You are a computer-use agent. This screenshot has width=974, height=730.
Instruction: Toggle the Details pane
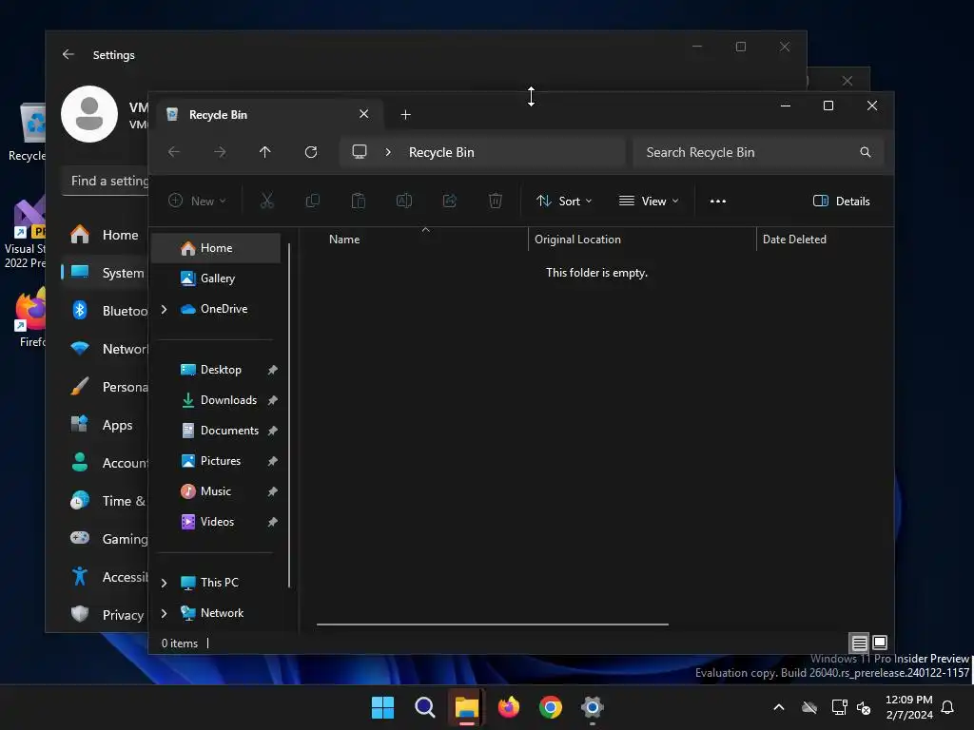coord(842,202)
